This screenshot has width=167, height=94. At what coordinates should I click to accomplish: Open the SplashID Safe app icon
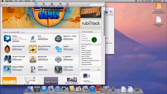tap(33, 59)
